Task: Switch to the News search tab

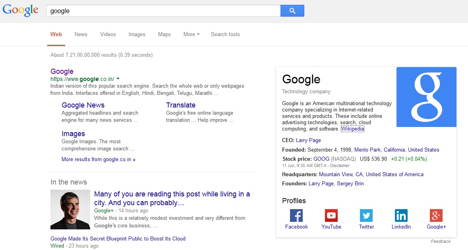Action: click(x=81, y=34)
